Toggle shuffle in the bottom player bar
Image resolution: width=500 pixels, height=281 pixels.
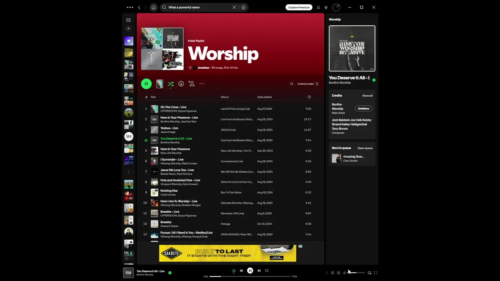point(234,270)
